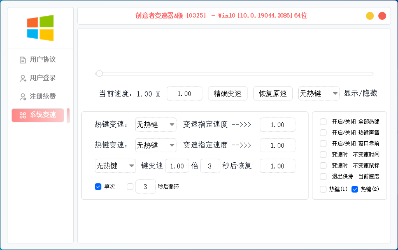This screenshot has width=398, height=250.
Task: Check the 退出保持 当前速度 option
Action: (x=323, y=176)
